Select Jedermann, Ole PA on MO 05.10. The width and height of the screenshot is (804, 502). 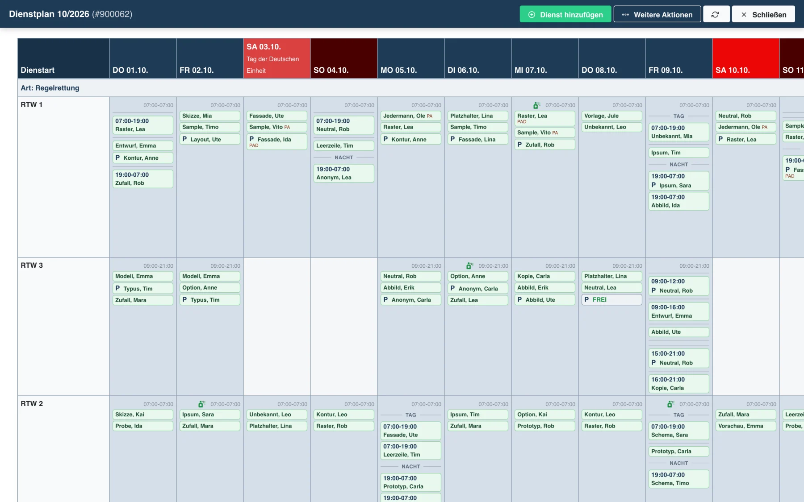click(410, 116)
